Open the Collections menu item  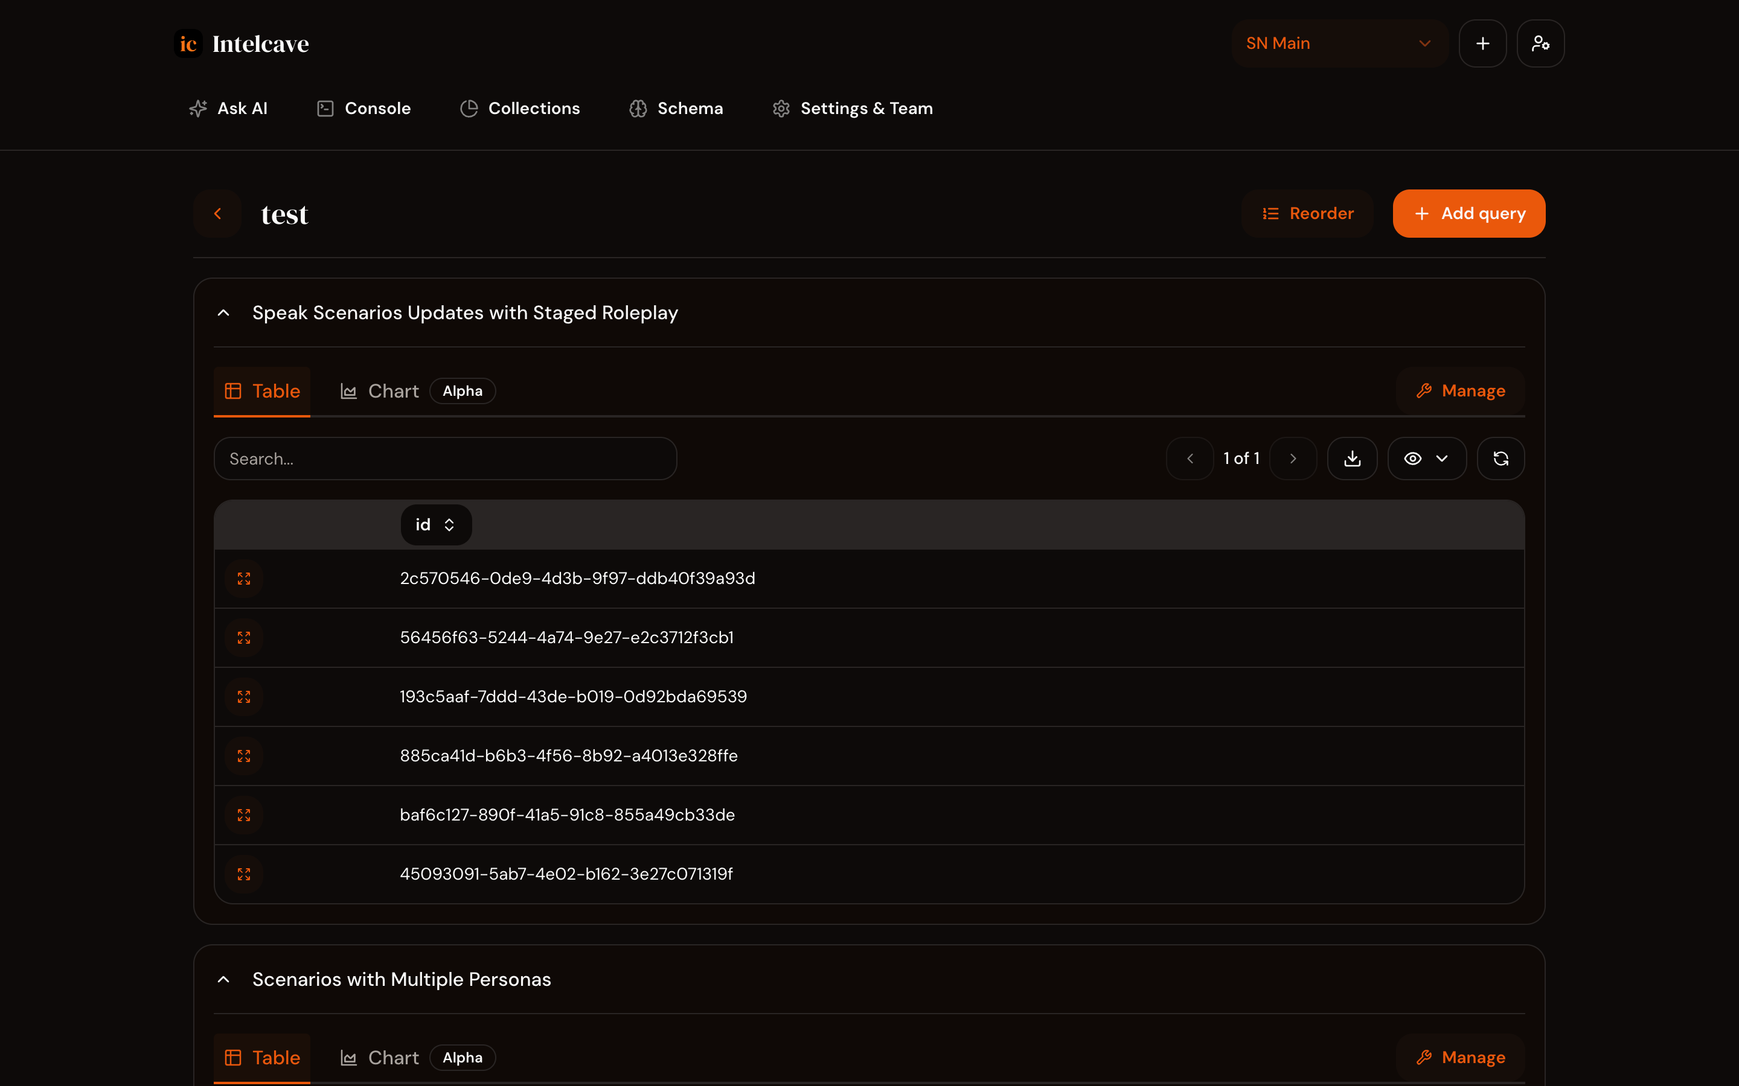pyautogui.click(x=519, y=109)
